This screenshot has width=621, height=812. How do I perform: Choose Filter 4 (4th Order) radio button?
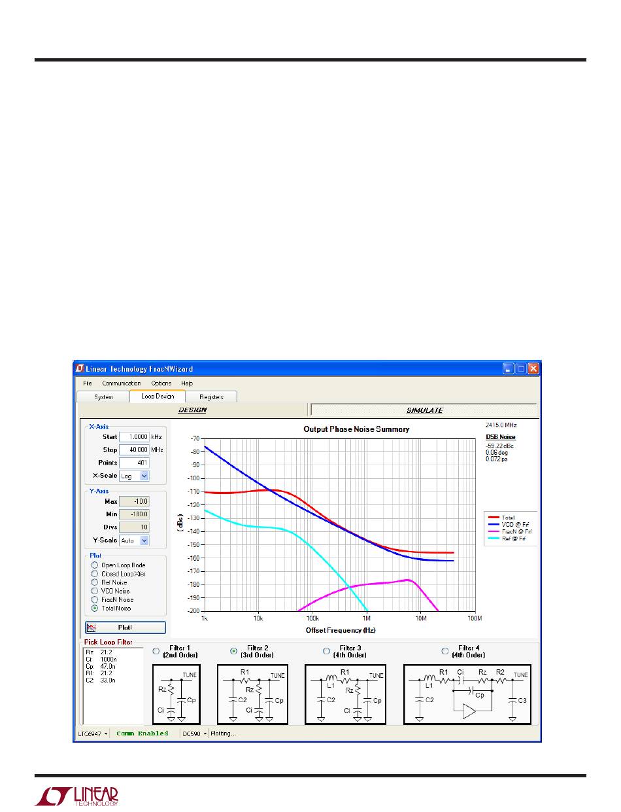pos(445,651)
